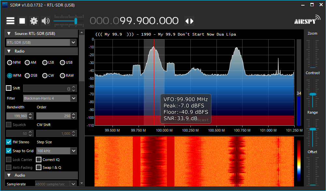
Task: Collapse the Source: RTL-SDR (USB) section
Action: pyautogui.click(x=9, y=34)
